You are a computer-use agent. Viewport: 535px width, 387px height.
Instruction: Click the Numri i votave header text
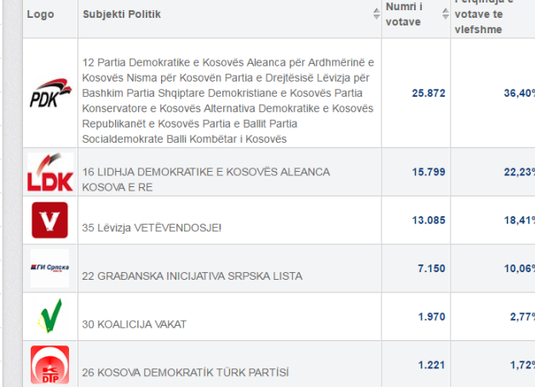point(404,14)
